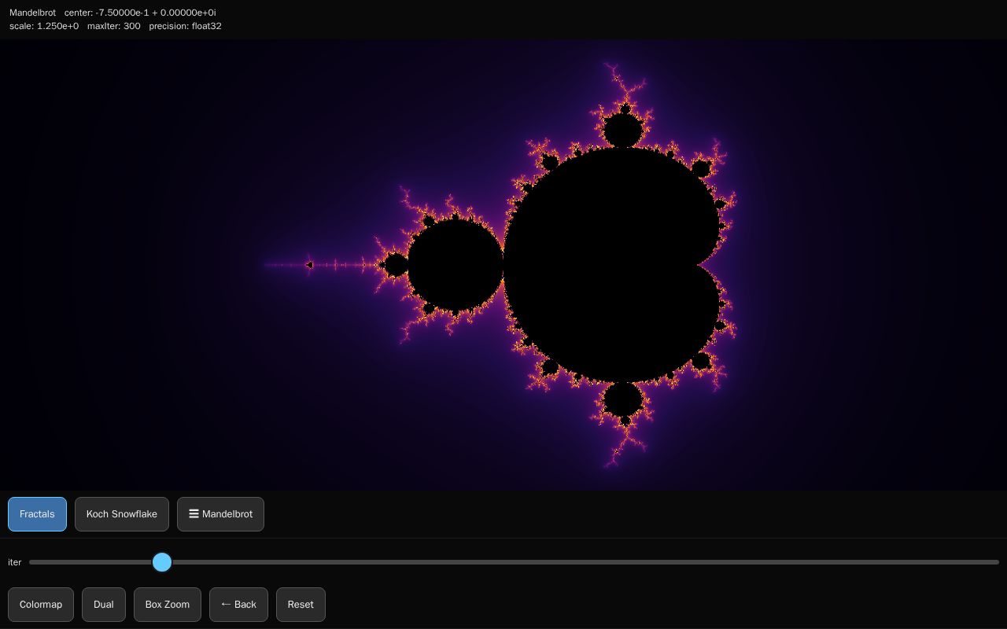Click the Mandelbrot fractal canvas

coord(503,265)
